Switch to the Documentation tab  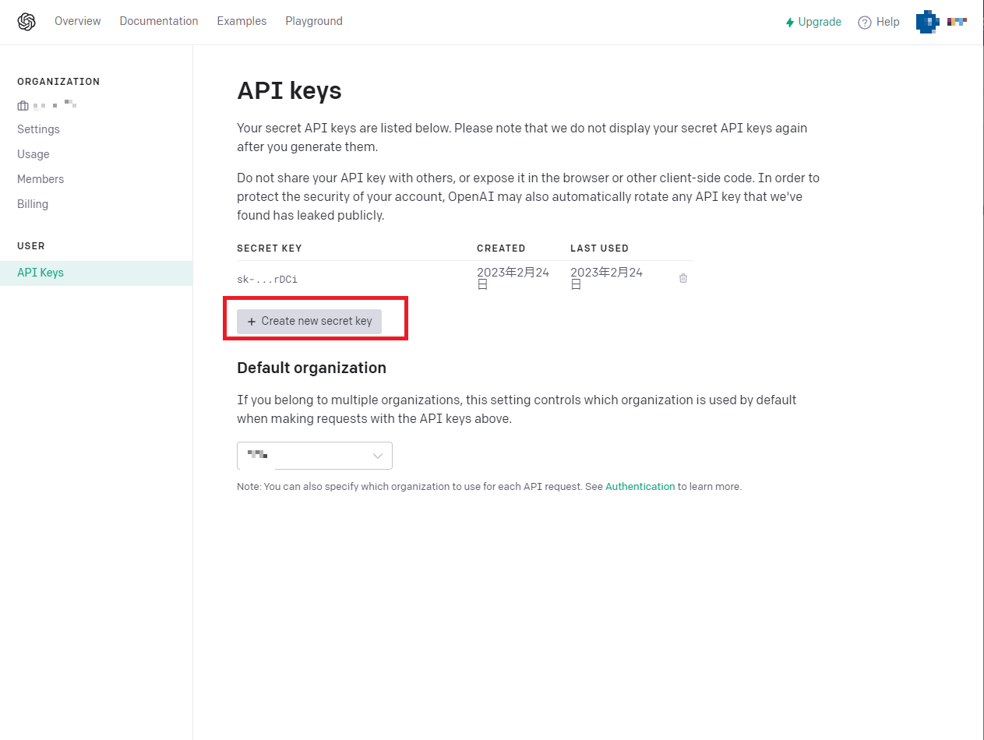click(x=158, y=21)
